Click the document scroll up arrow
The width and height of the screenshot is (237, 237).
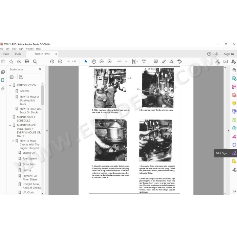pos(225,68)
